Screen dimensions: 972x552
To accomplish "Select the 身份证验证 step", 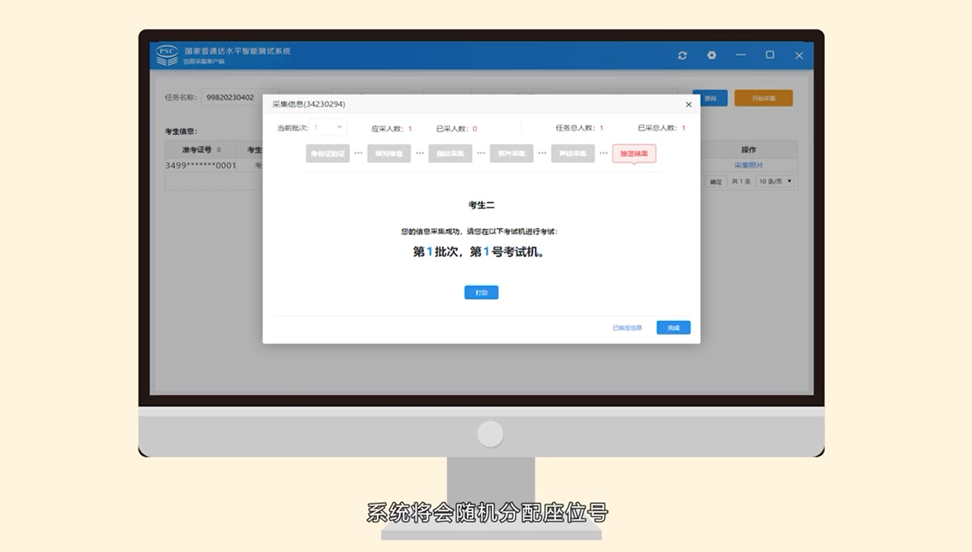I will [328, 153].
